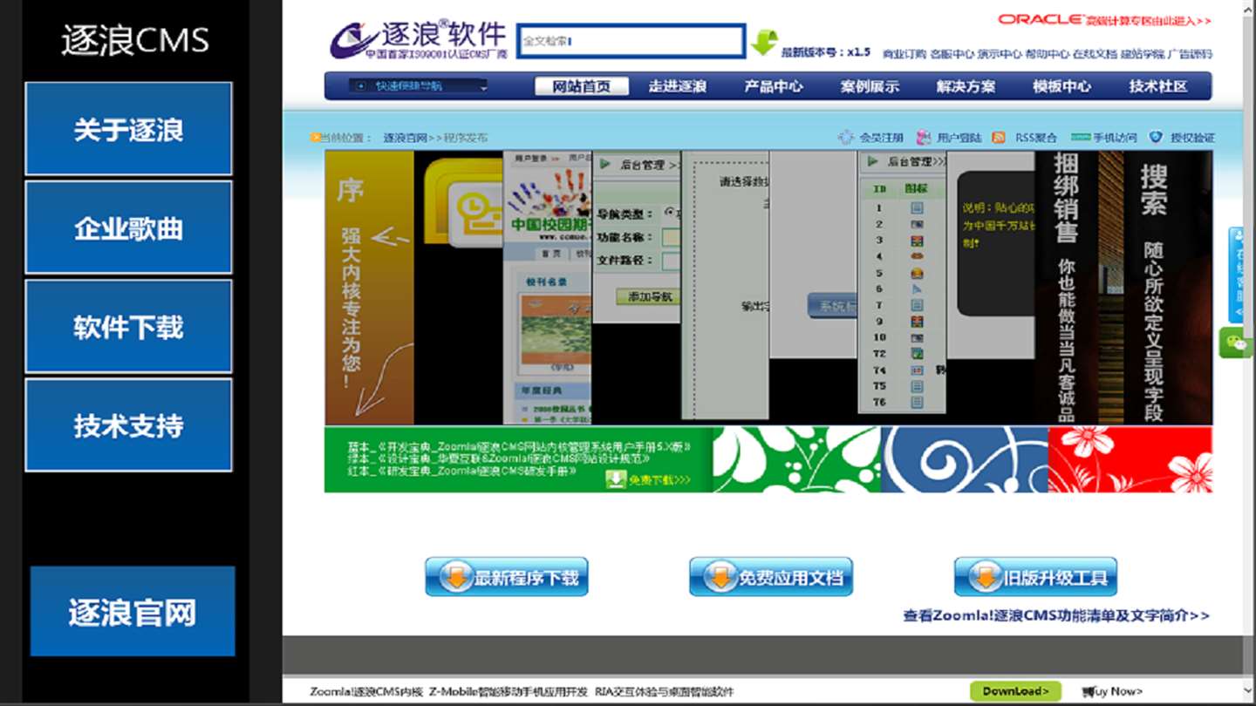
Task: Open 软件下载 in the sidebar
Action: coord(128,326)
